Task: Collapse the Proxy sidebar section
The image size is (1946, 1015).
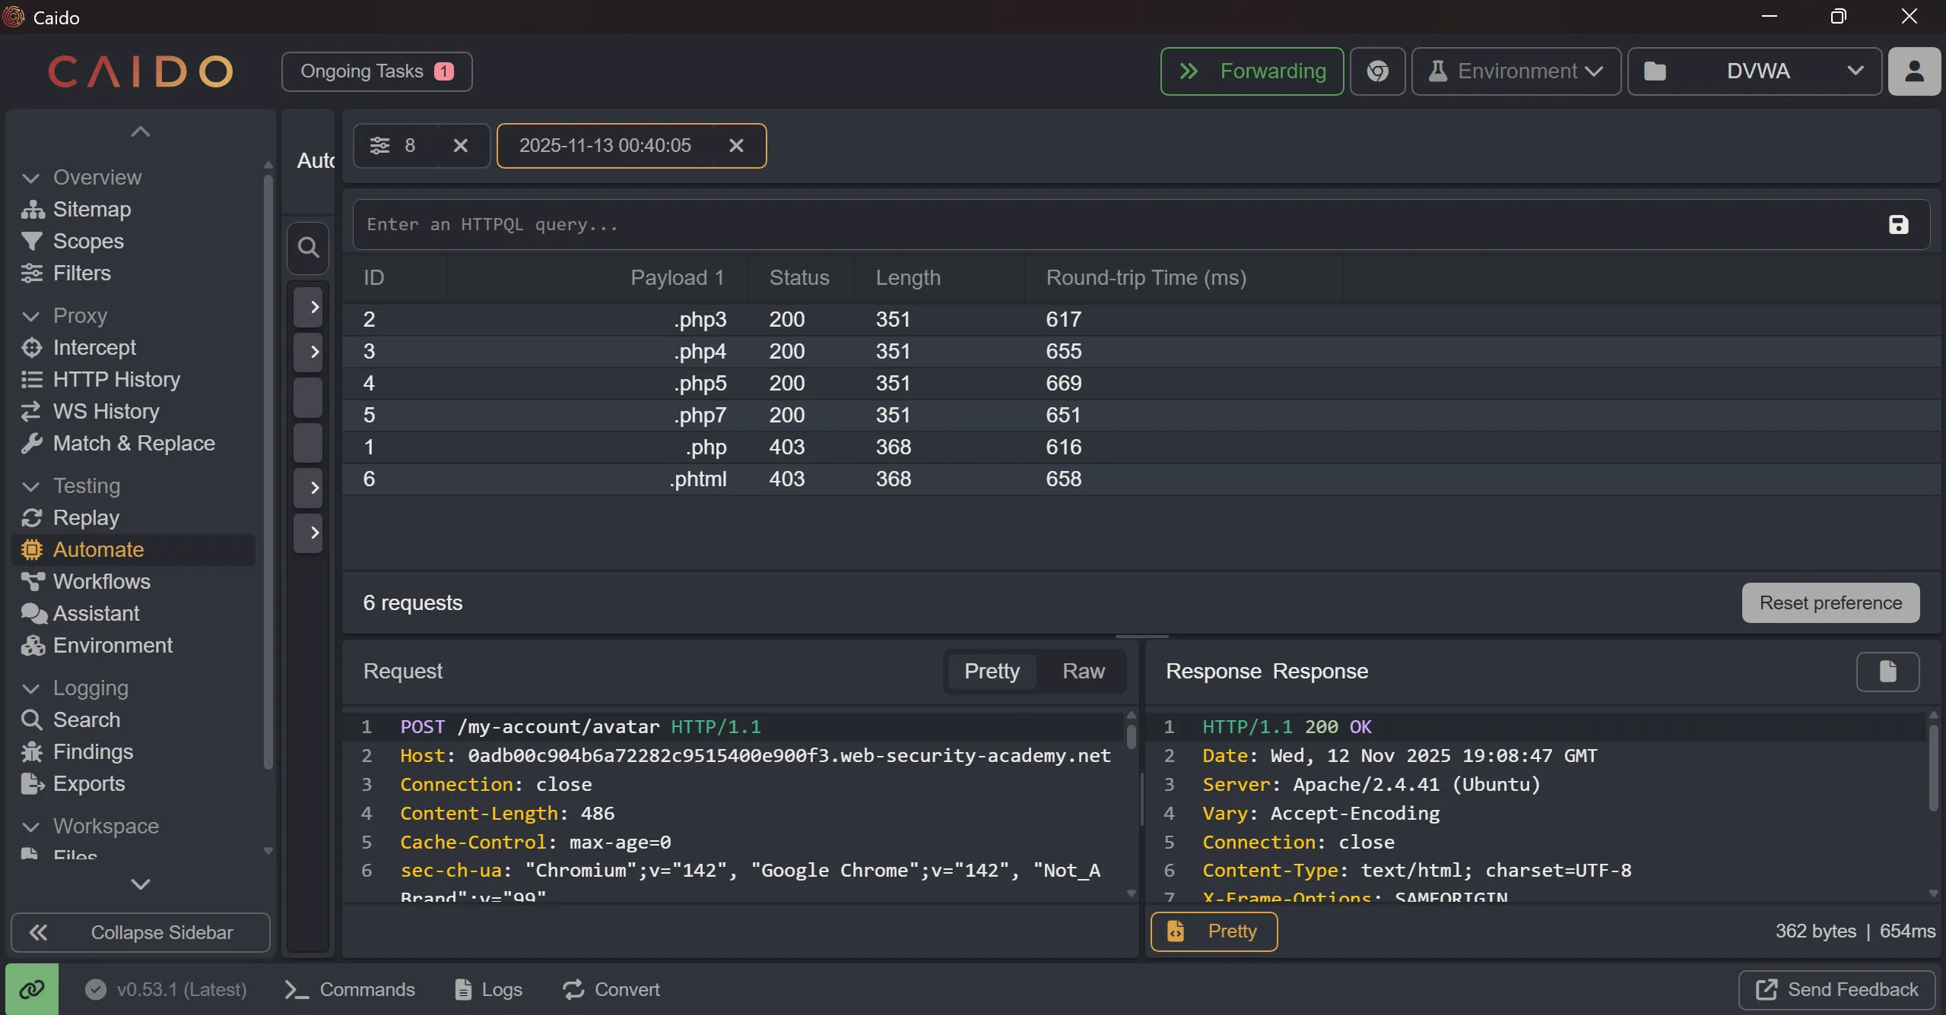Action: click(x=31, y=316)
